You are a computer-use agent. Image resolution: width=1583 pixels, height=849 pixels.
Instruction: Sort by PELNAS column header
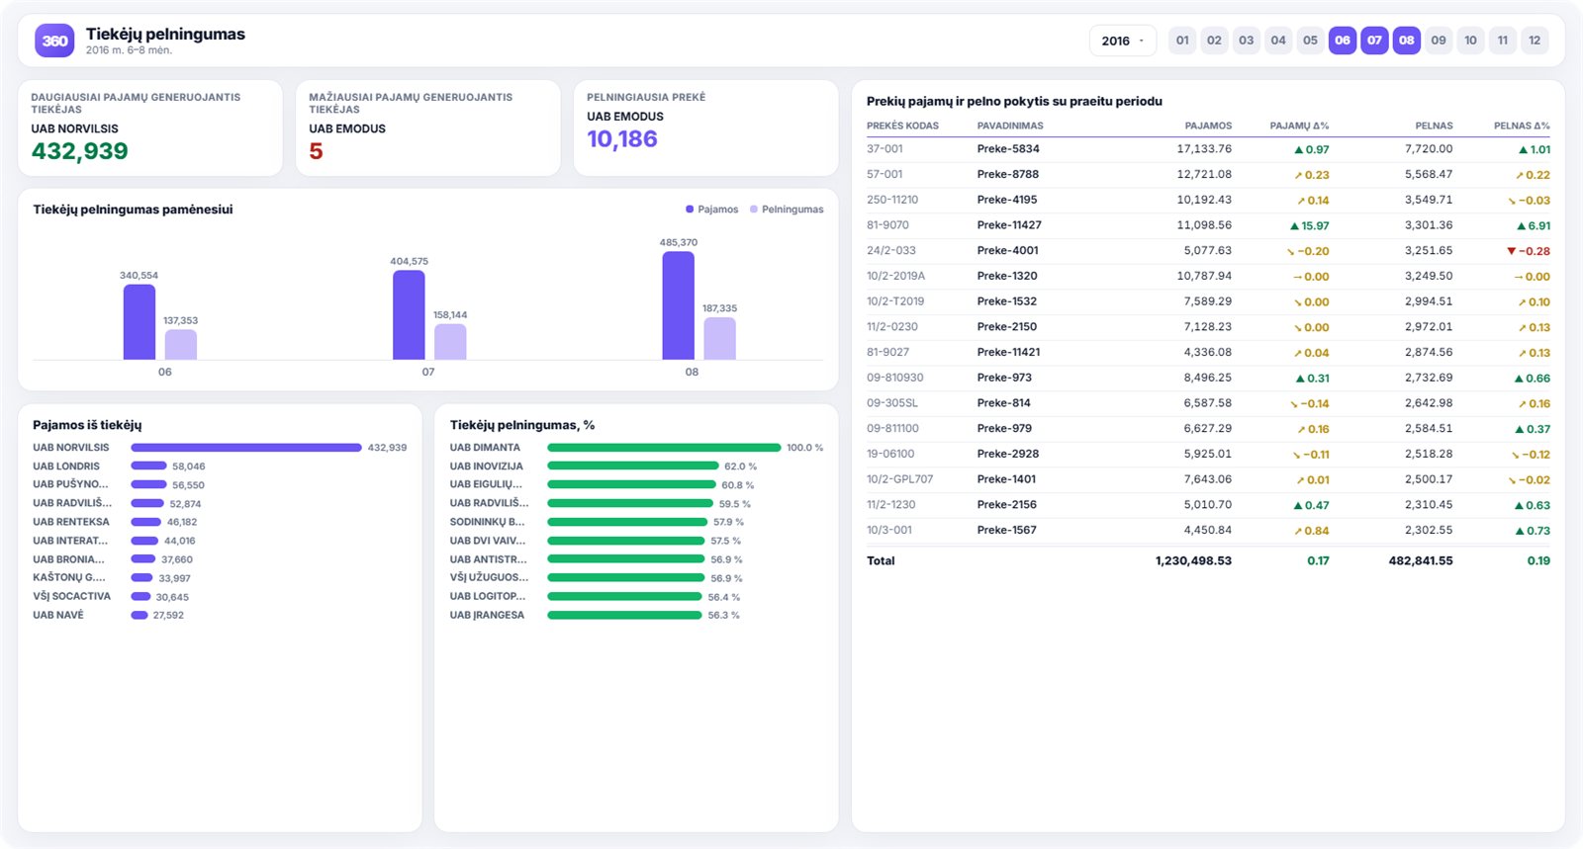click(1434, 126)
